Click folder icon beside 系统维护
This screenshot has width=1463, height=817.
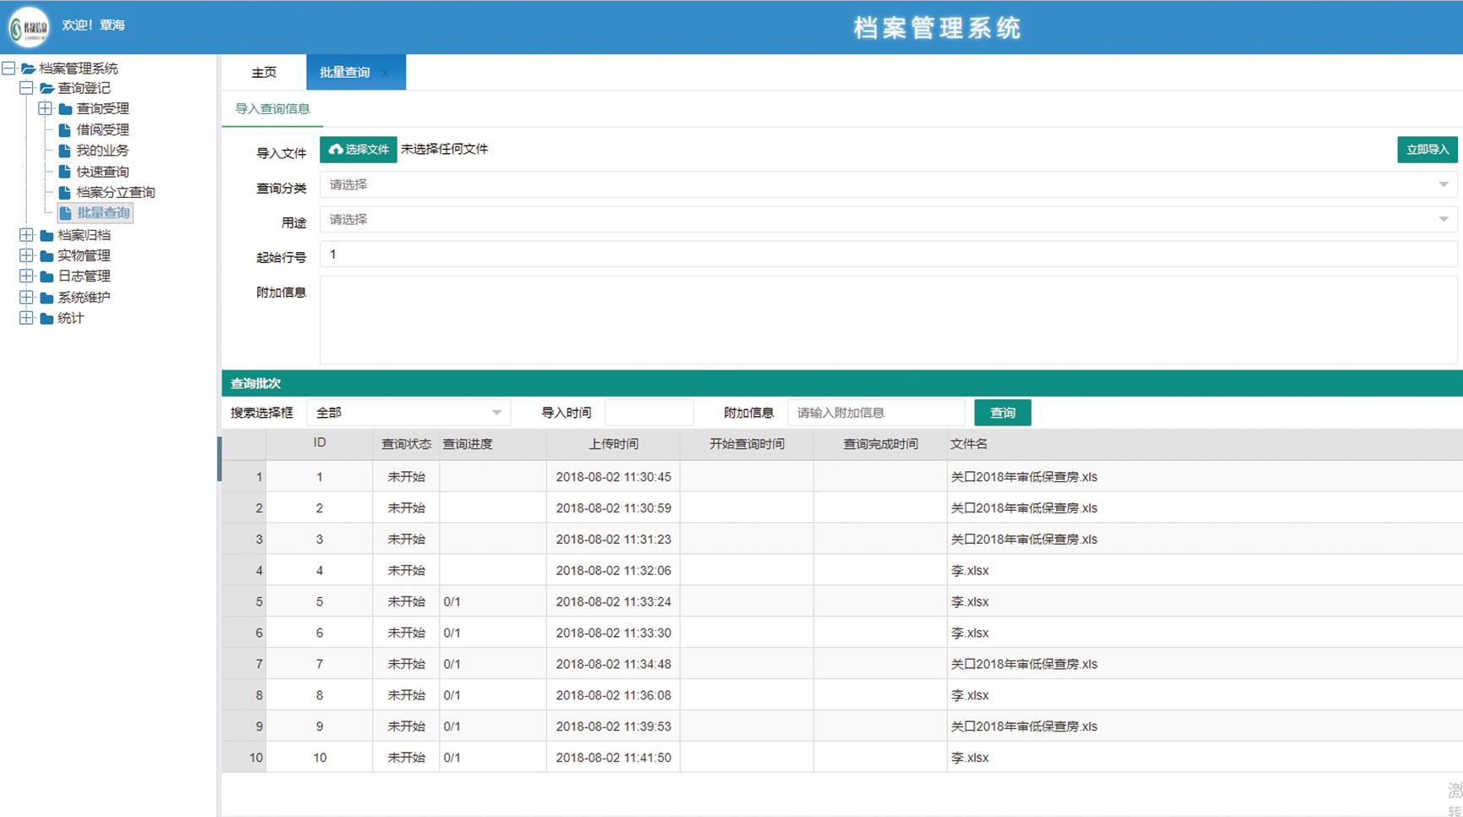(47, 298)
